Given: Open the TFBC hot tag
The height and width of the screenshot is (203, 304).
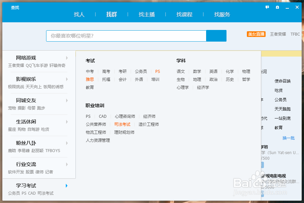Looking at the screenshot, I should [295, 34].
